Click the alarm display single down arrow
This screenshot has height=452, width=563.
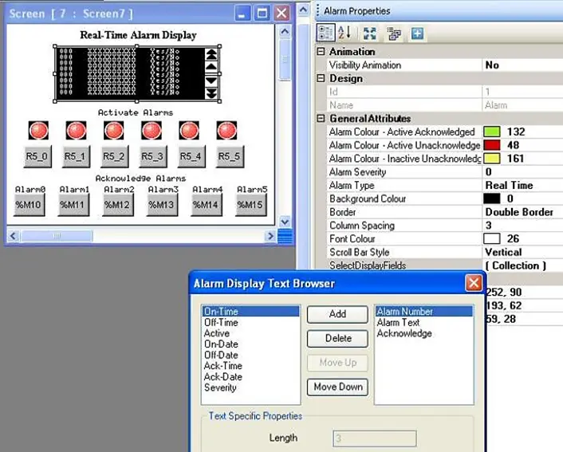[x=211, y=81]
